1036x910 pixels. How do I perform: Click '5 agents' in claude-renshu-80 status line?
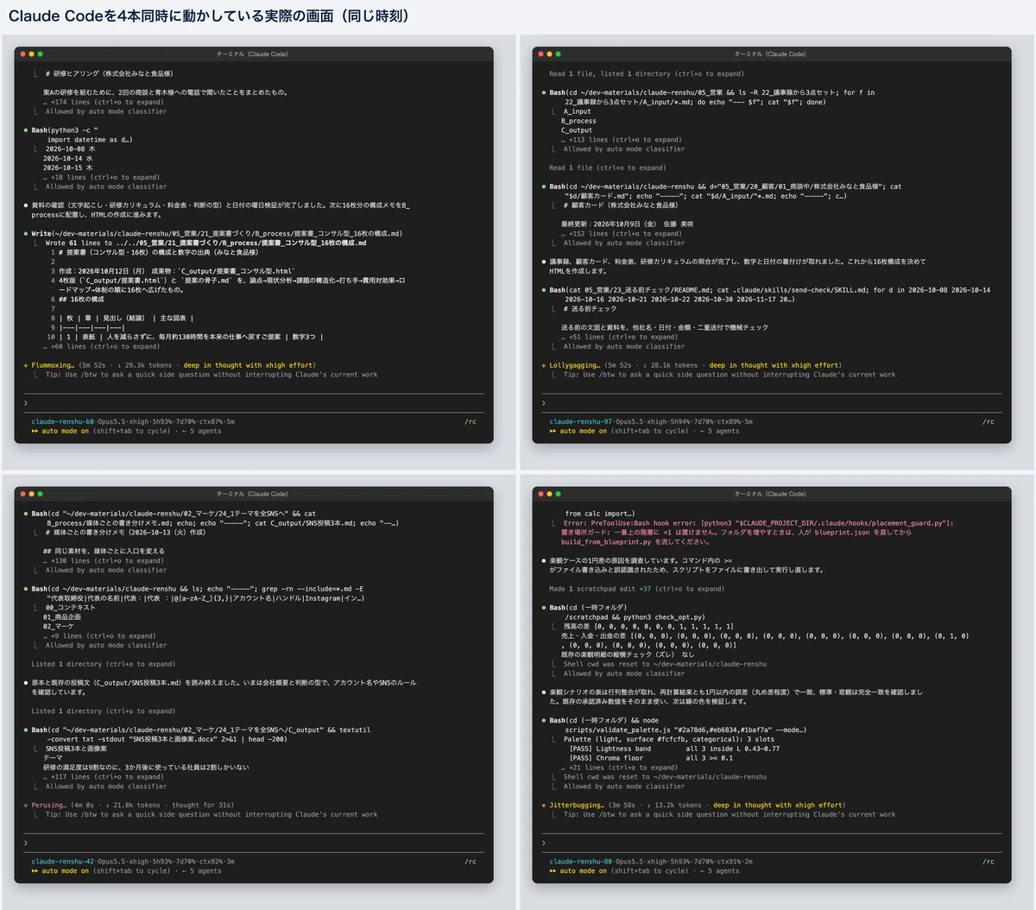723,870
